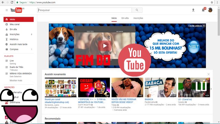
Task: Click the green secure padlock icon
Action: (18, 2)
